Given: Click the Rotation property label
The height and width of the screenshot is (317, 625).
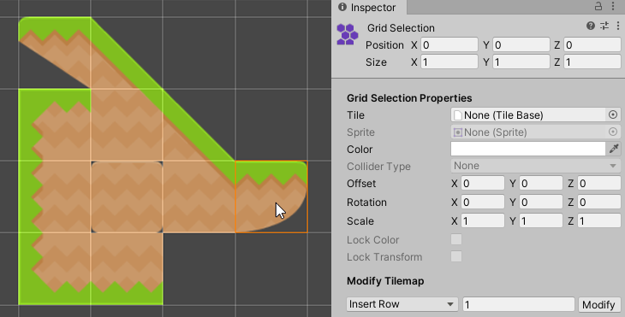Looking at the screenshot, I should [x=366, y=202].
